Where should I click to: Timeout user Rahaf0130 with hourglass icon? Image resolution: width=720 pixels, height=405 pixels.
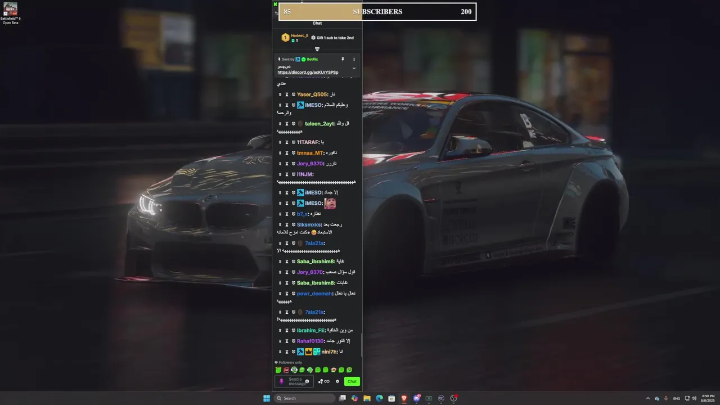(287, 341)
